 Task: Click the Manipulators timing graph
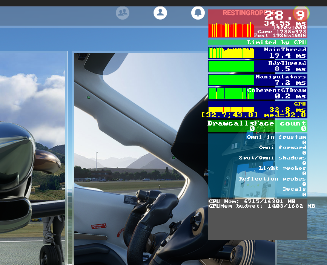(231, 80)
